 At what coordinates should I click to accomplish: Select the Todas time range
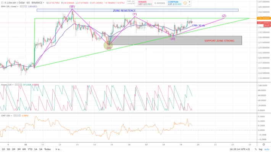[x=47, y=149]
